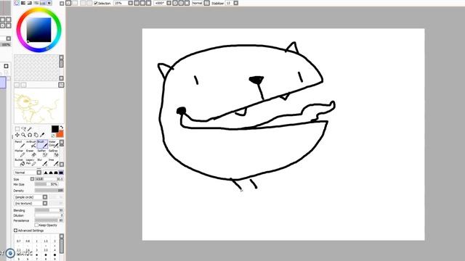The width and height of the screenshot is (465, 261).
Task: Choose the Legacy Pen tool
Action: (31, 162)
